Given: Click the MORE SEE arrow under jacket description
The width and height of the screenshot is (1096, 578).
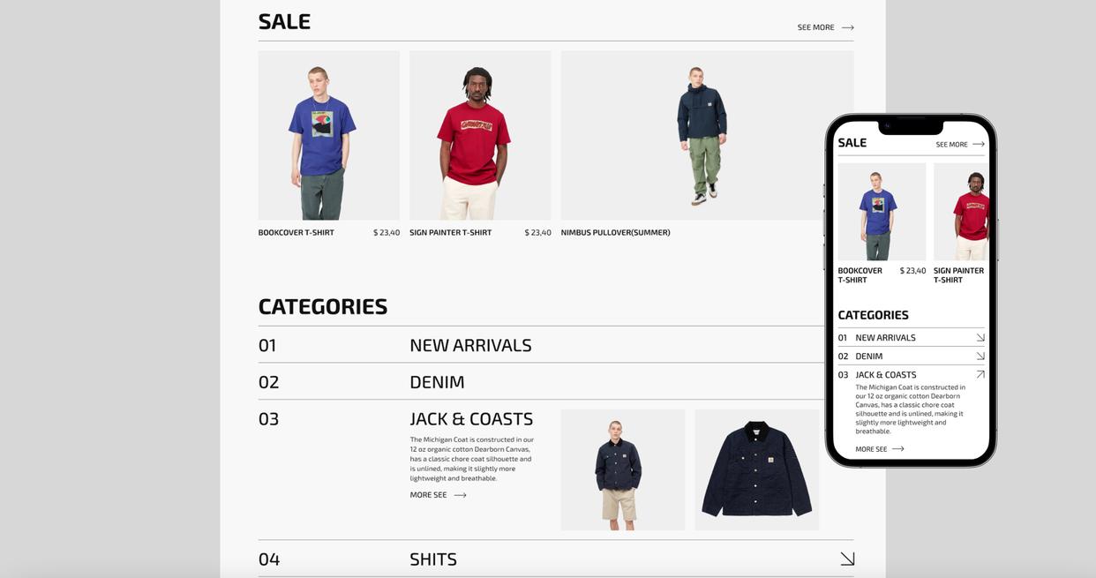Looking at the screenshot, I should pos(460,495).
